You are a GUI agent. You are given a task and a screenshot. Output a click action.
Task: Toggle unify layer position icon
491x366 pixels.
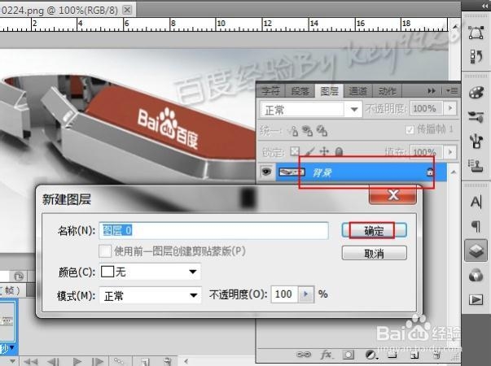pos(294,131)
